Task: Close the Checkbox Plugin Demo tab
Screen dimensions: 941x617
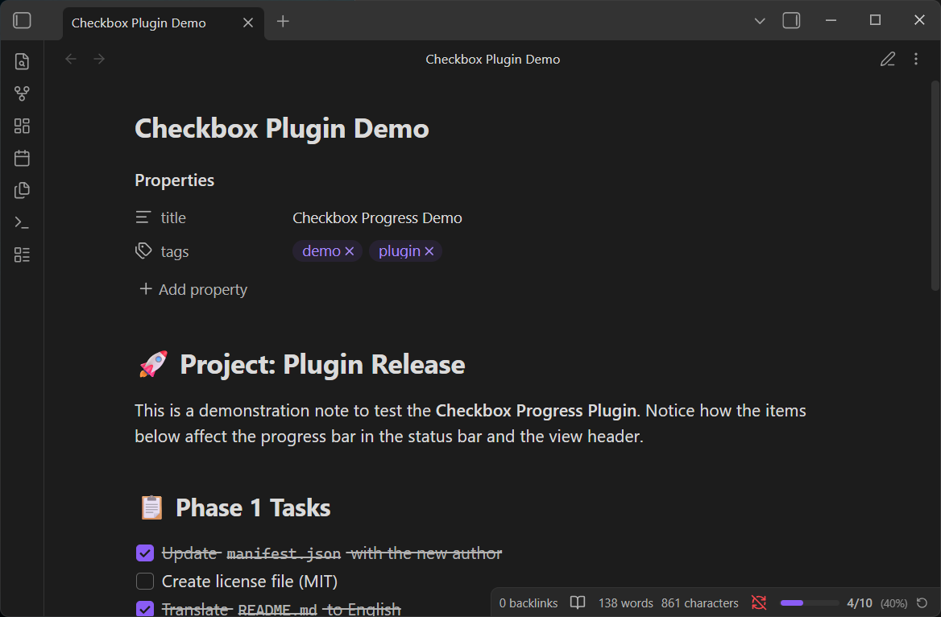Action: (x=248, y=23)
